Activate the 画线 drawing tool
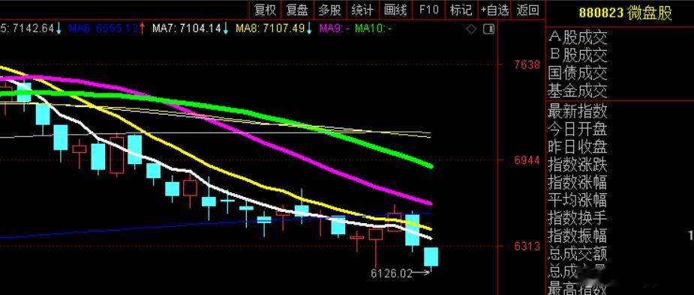 (x=395, y=10)
